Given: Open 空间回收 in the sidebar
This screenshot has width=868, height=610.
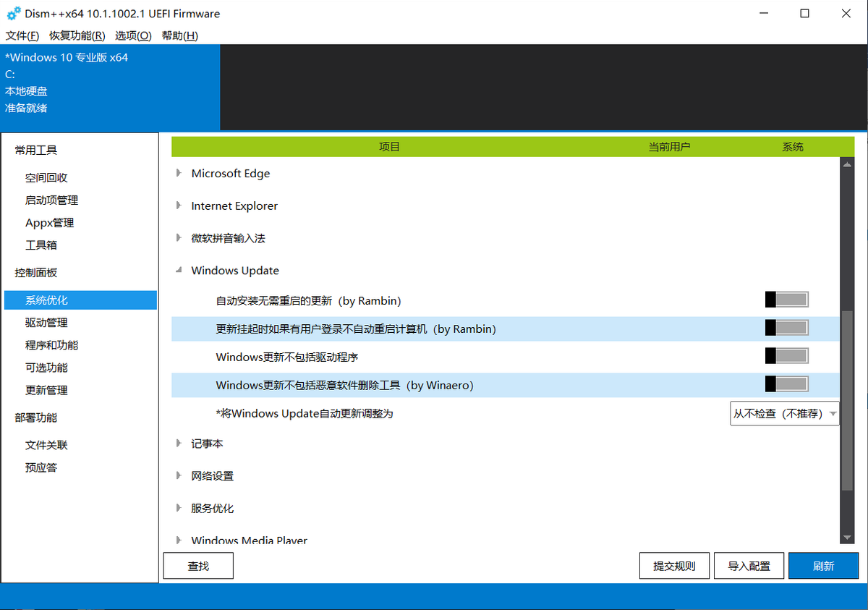Looking at the screenshot, I should pyautogui.click(x=46, y=178).
